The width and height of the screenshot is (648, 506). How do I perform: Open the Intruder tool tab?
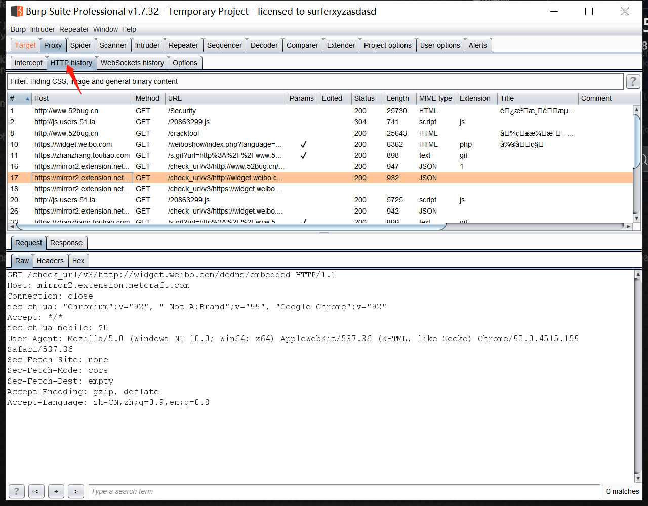[x=147, y=45]
